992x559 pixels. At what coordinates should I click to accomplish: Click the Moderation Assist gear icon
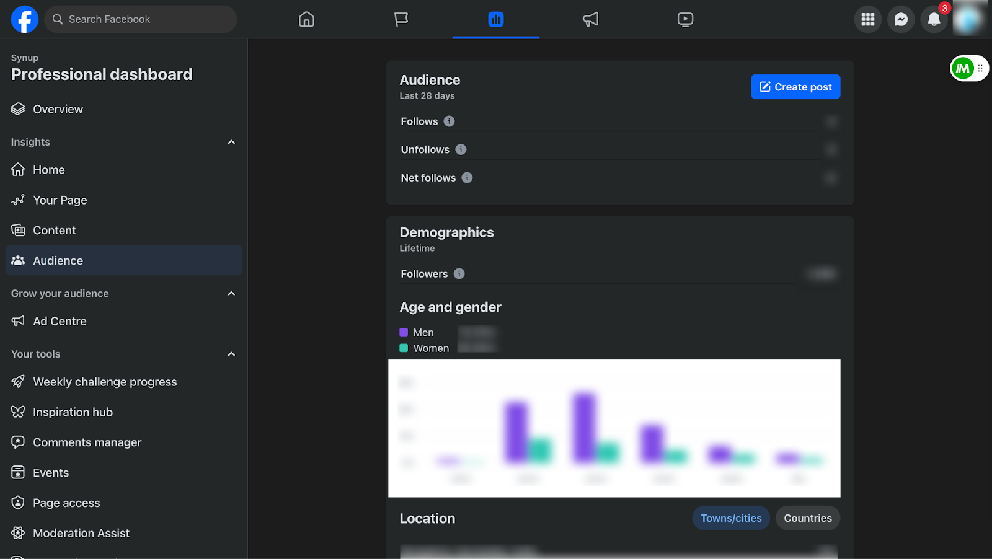(x=18, y=533)
